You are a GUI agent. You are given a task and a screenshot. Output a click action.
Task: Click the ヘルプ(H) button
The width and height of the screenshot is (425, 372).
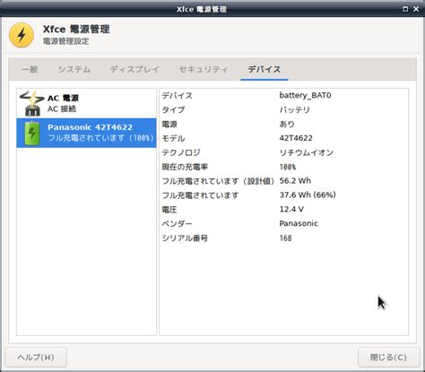point(36,358)
